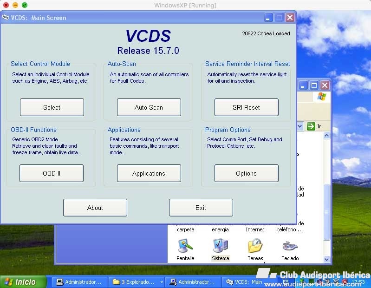The width and height of the screenshot is (371, 288).
Task: Maximize the background Explorer window
Action: click(x=314, y=85)
